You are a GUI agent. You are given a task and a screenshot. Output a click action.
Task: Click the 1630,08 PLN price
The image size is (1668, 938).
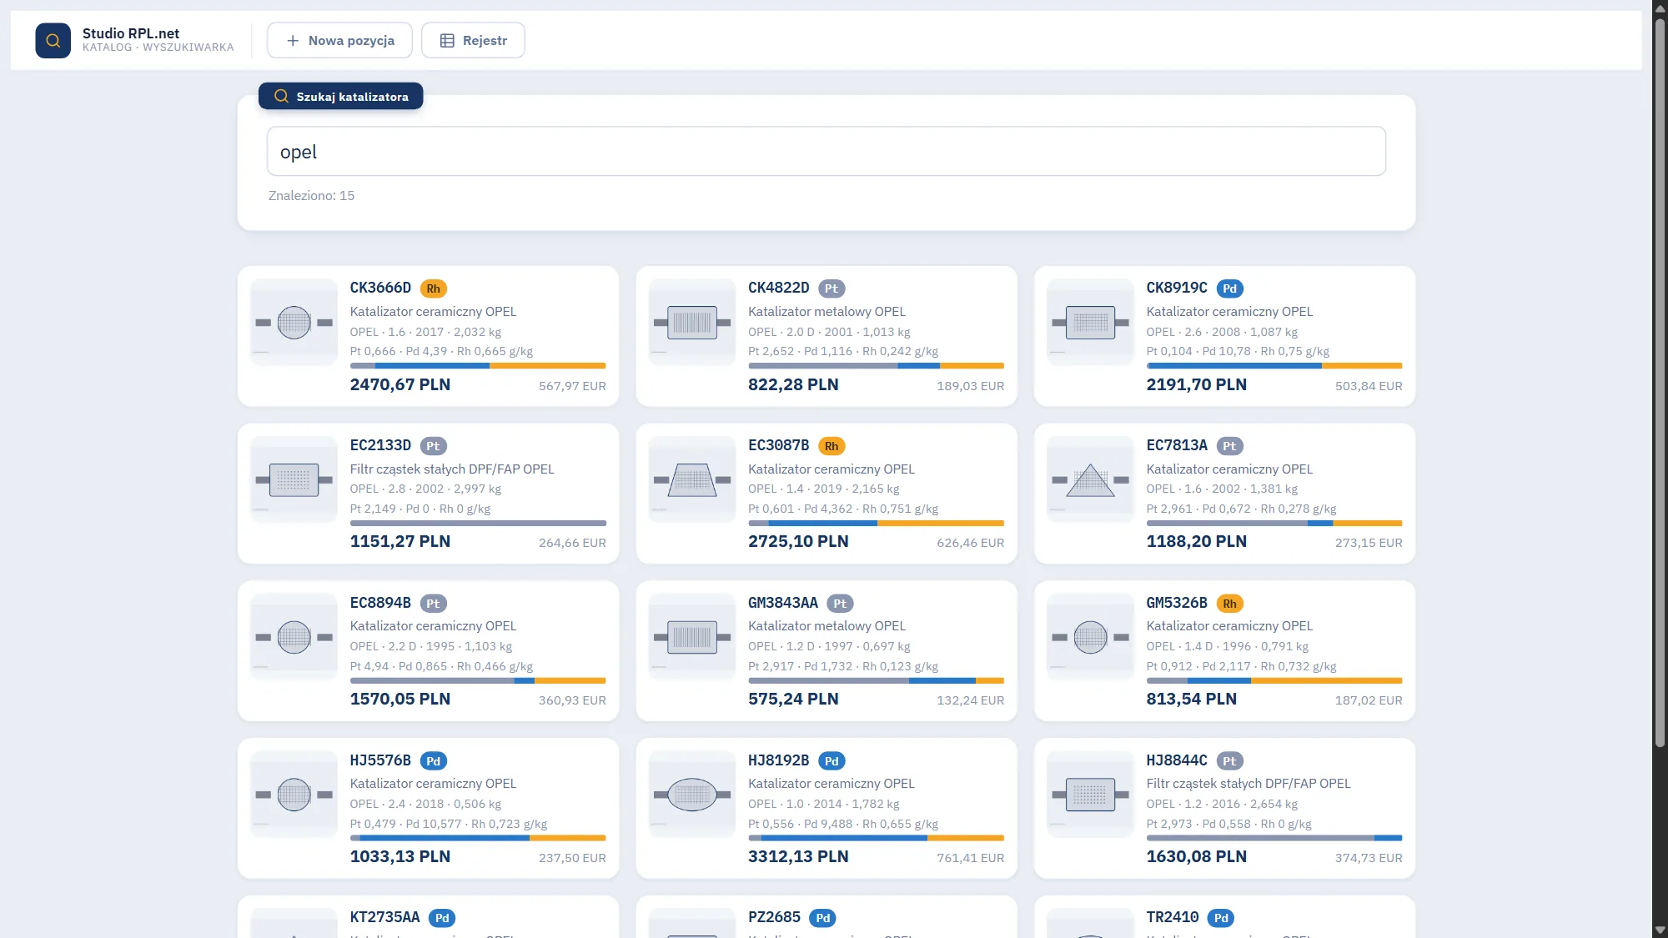pos(1196,856)
